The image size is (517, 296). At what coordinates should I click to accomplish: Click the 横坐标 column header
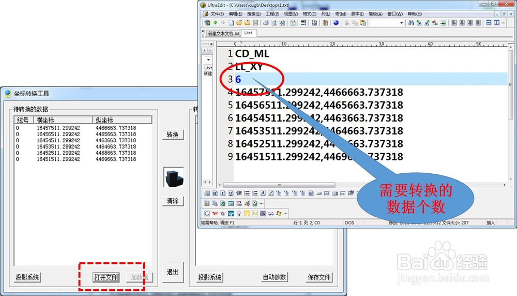click(63, 120)
